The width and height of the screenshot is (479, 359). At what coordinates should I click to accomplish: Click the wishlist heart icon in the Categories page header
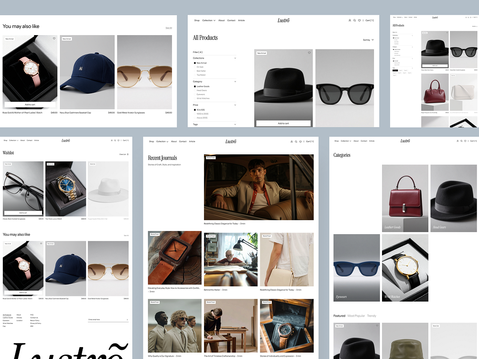pos(465,141)
